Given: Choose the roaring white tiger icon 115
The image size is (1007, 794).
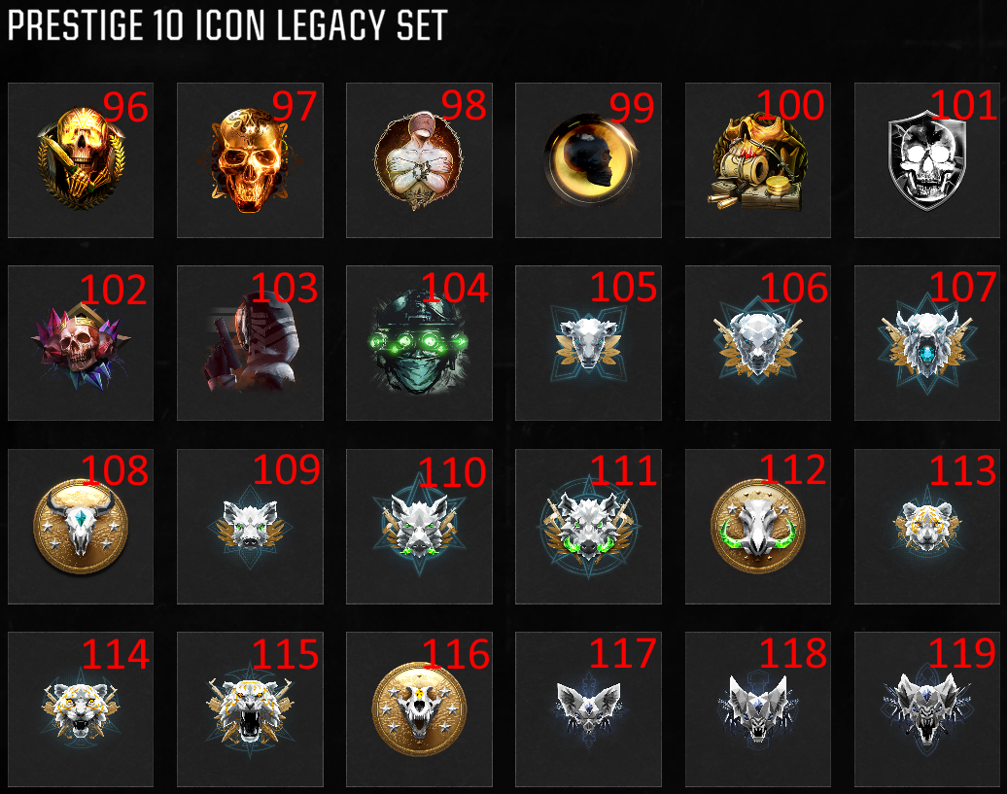Looking at the screenshot, I should coord(250,709).
